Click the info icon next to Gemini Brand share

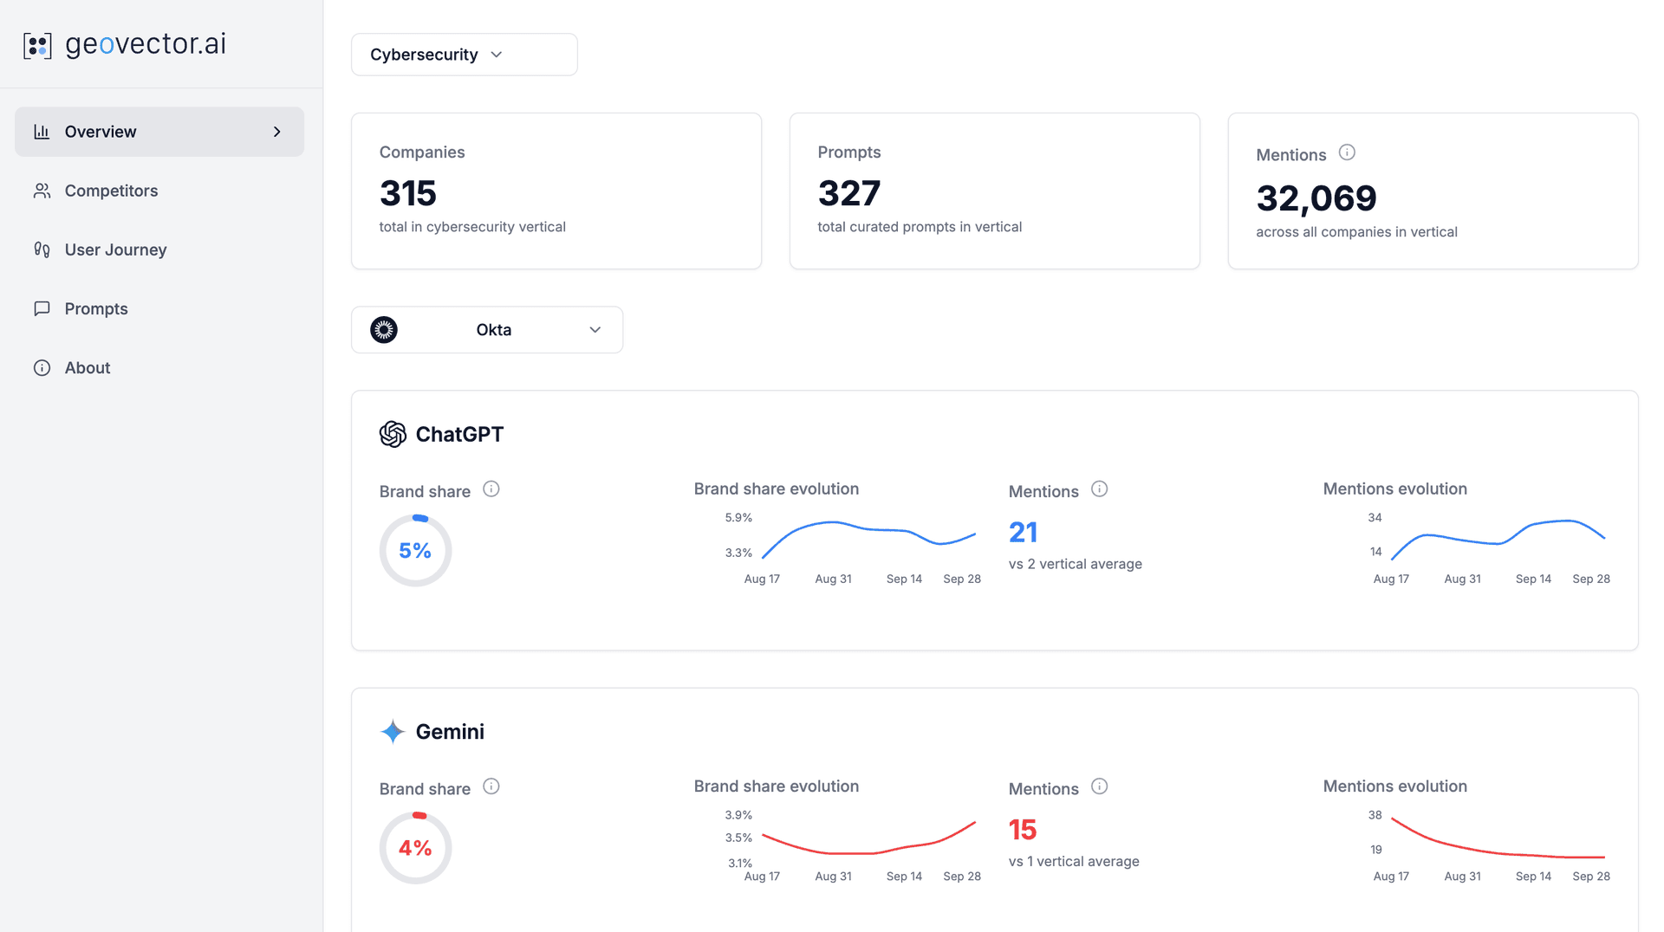pyautogui.click(x=491, y=786)
